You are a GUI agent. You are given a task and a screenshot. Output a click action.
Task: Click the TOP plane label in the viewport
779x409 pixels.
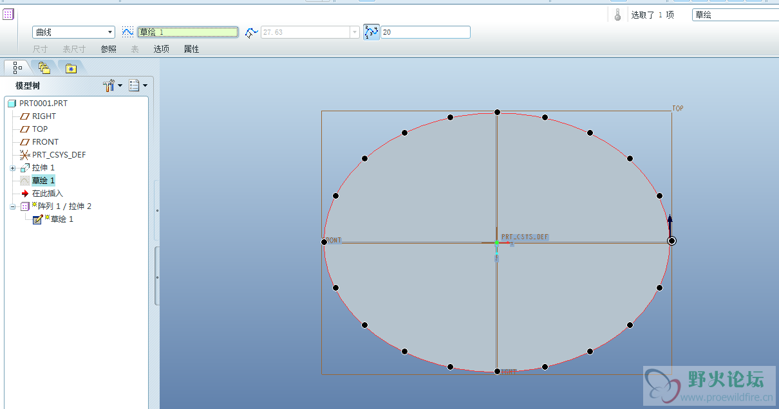coord(678,109)
